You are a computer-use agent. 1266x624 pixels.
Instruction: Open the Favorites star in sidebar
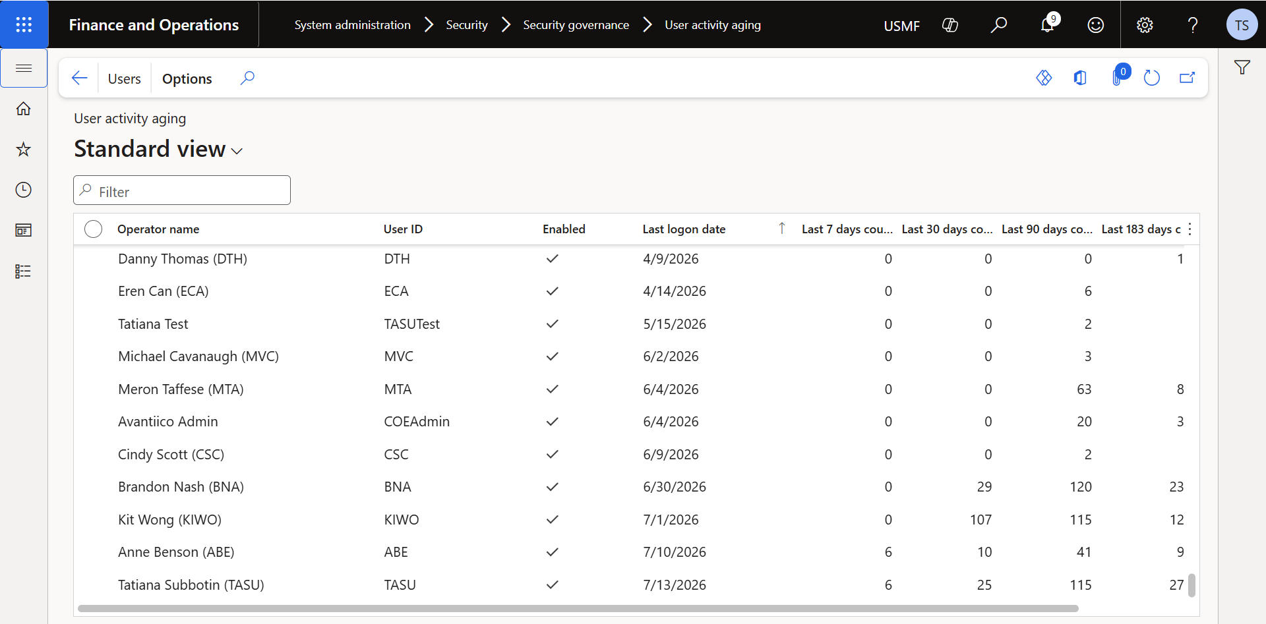click(24, 150)
